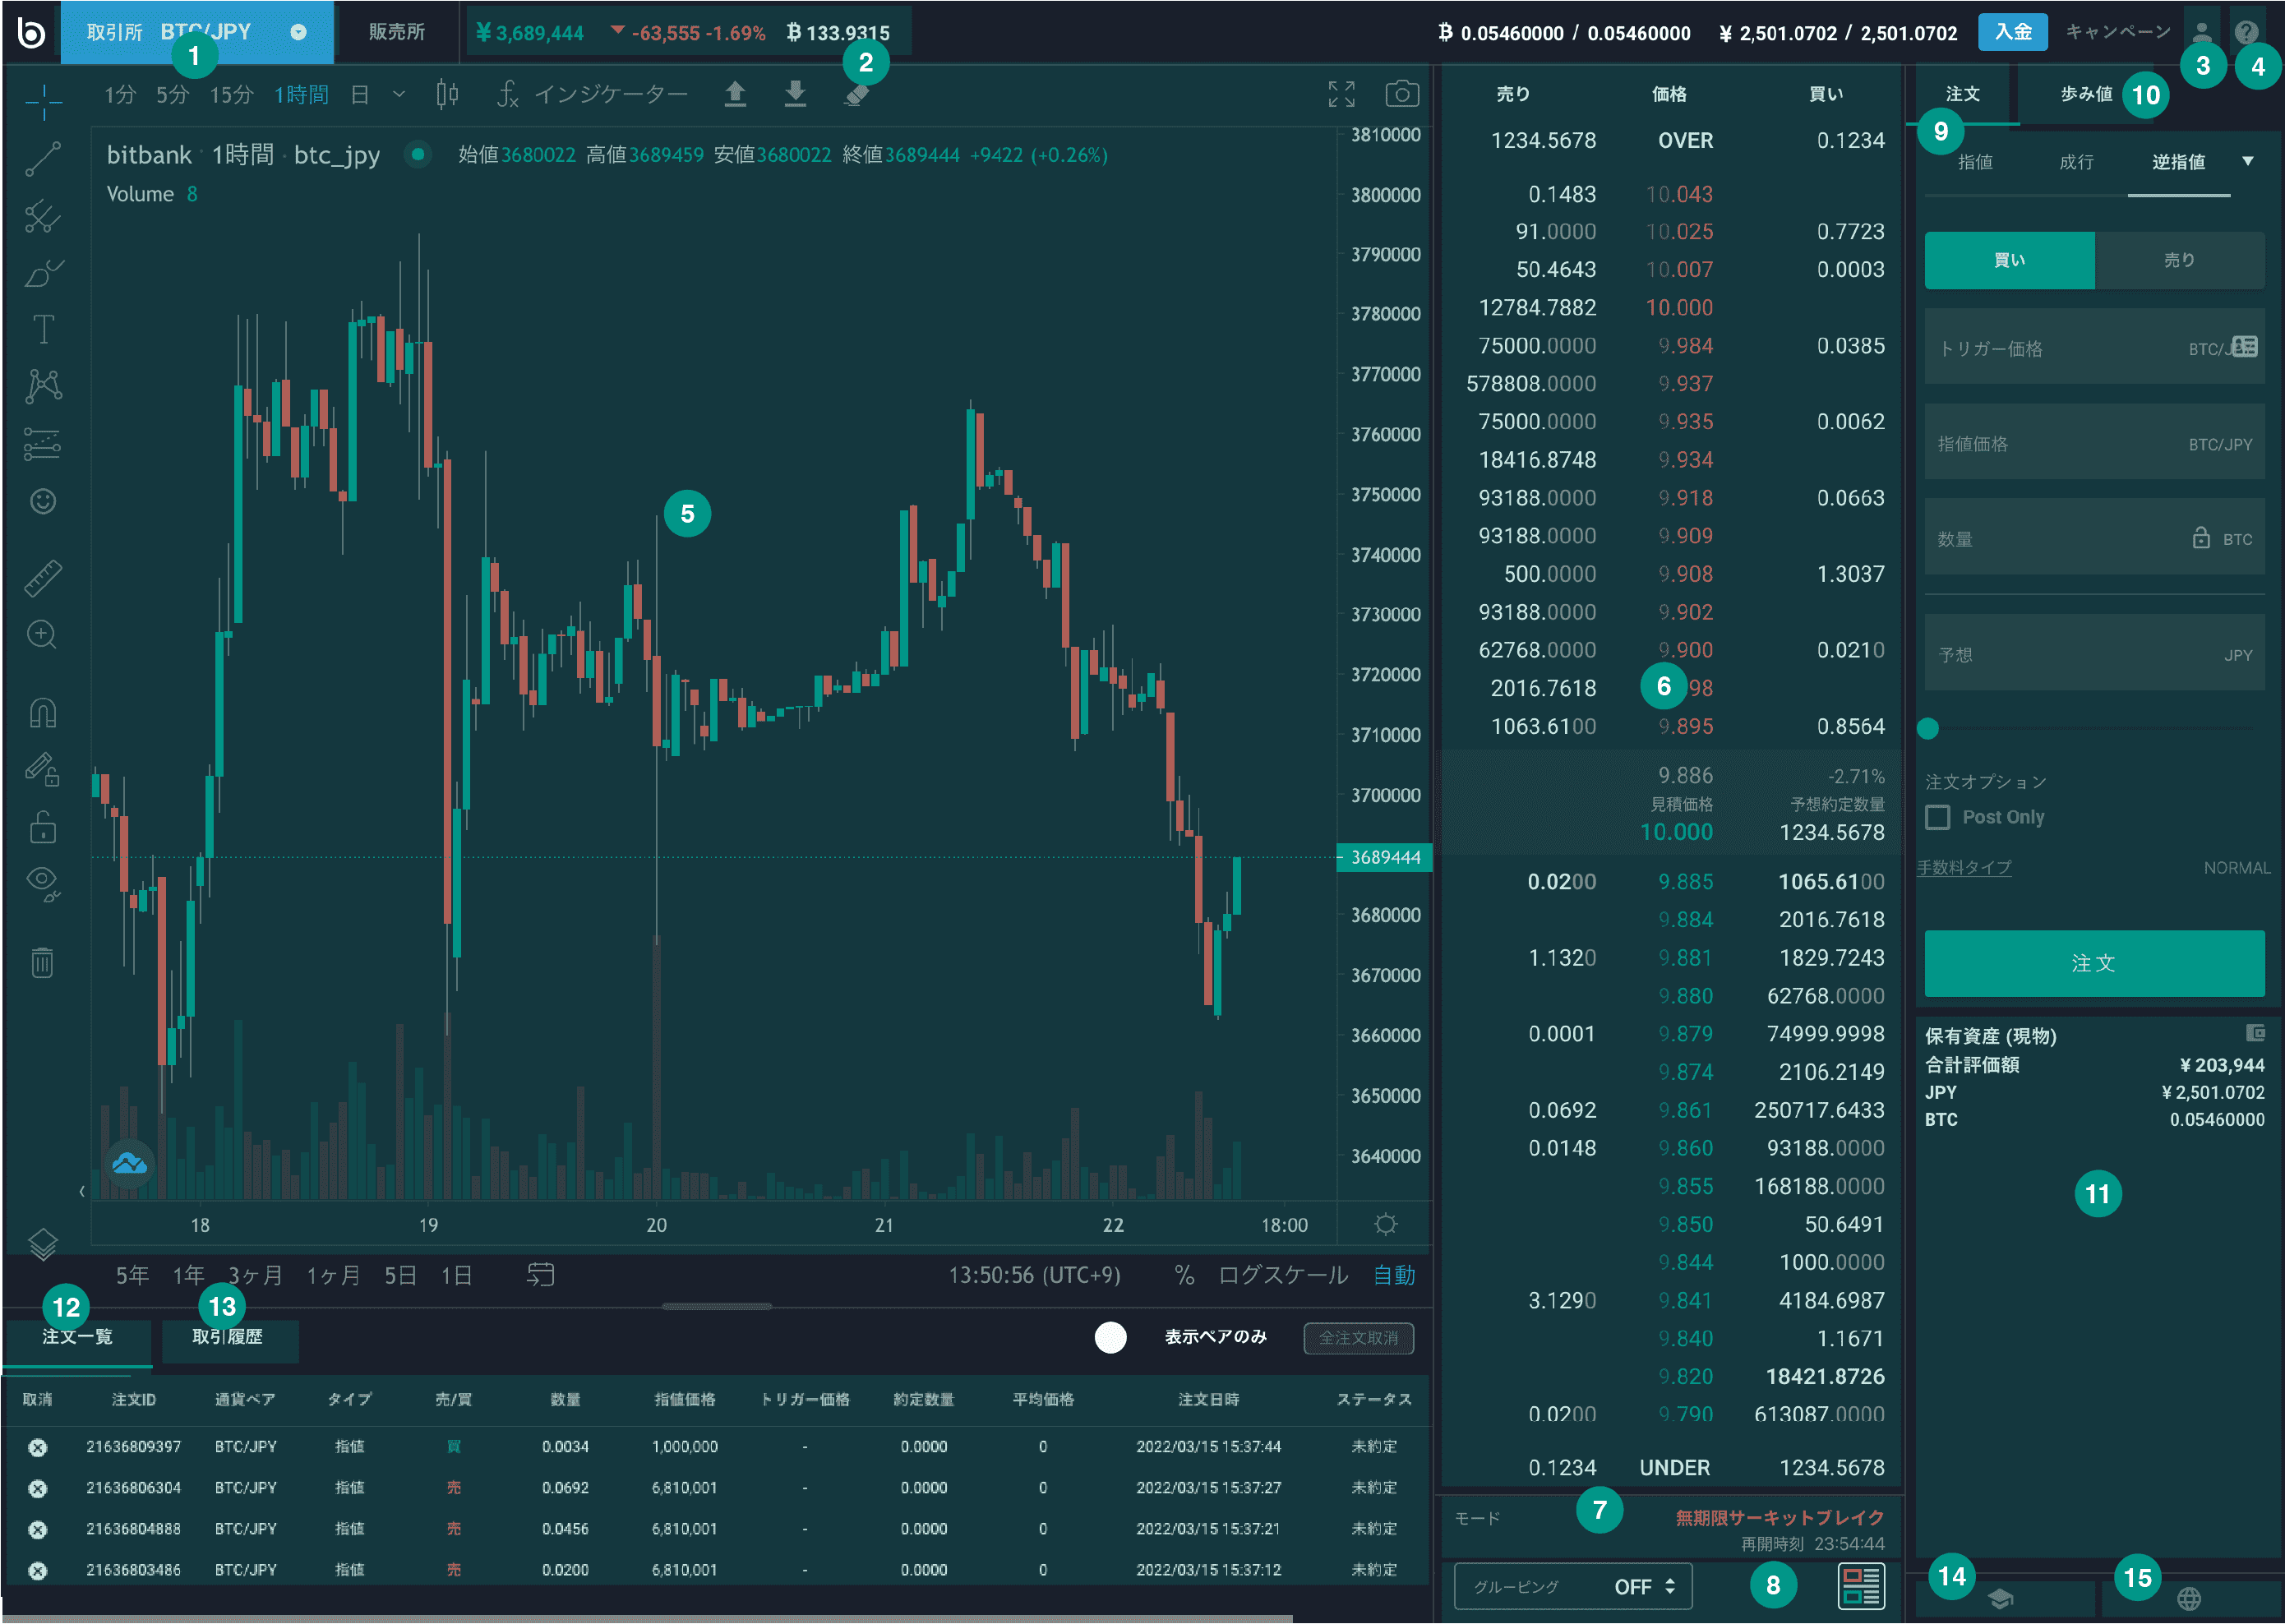Open fullscreen chart mode
Screen dimensions: 2285x1624
(x=1341, y=94)
